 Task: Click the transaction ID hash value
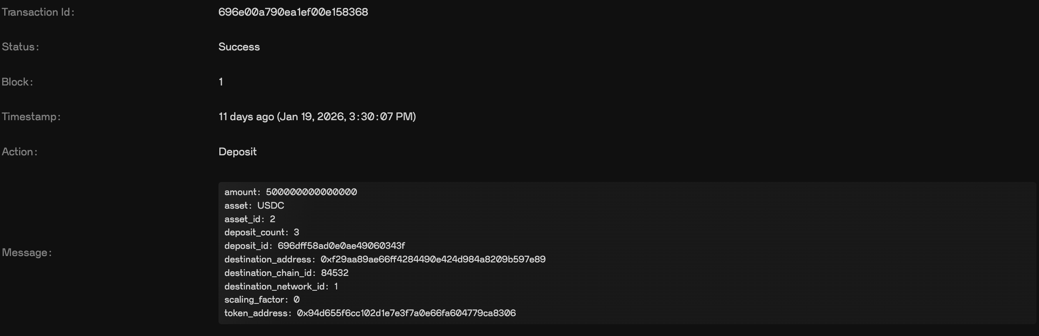(x=293, y=12)
